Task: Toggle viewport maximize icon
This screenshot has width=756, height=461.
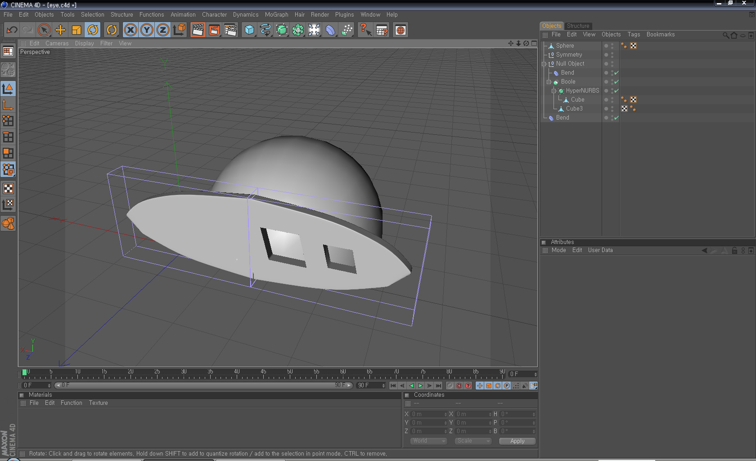Action: click(x=534, y=43)
